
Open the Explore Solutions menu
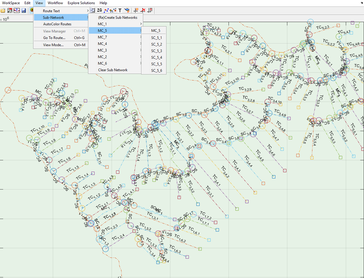coord(81,3)
